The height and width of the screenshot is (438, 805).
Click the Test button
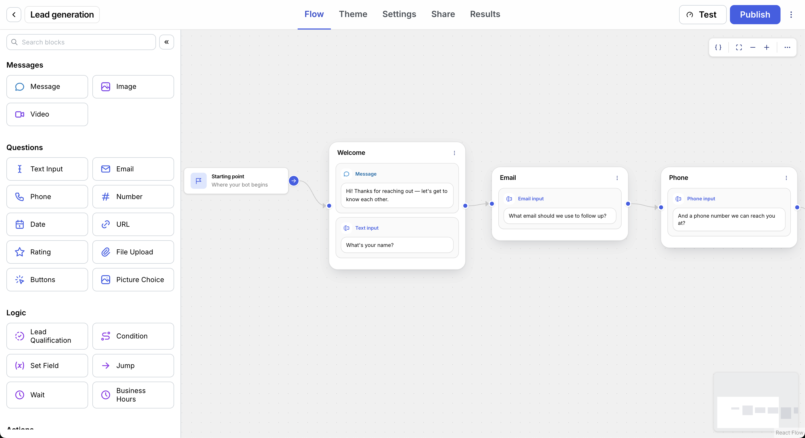(703, 15)
